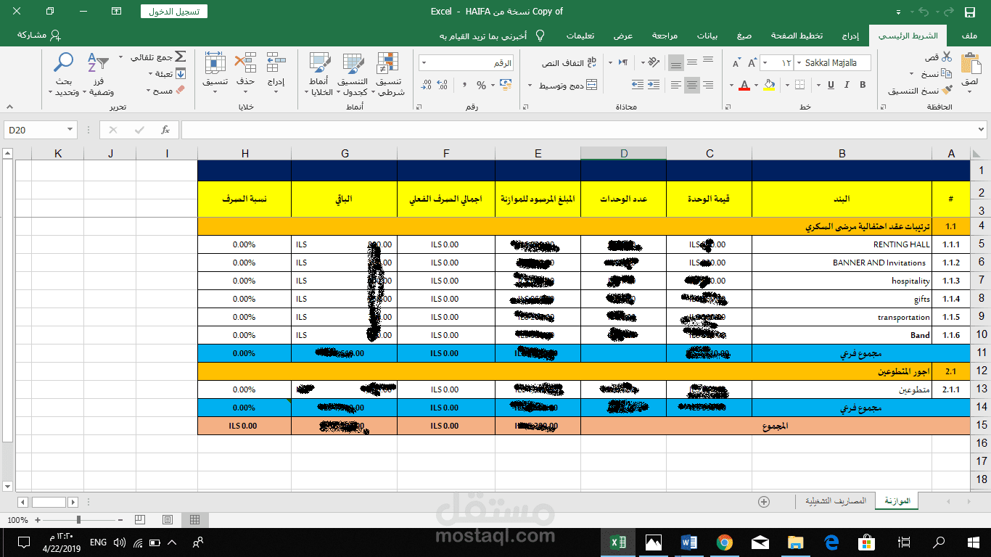991x557 pixels.
Task: Click Sign in (تسجيل الدخول) button
Action: click(174, 12)
